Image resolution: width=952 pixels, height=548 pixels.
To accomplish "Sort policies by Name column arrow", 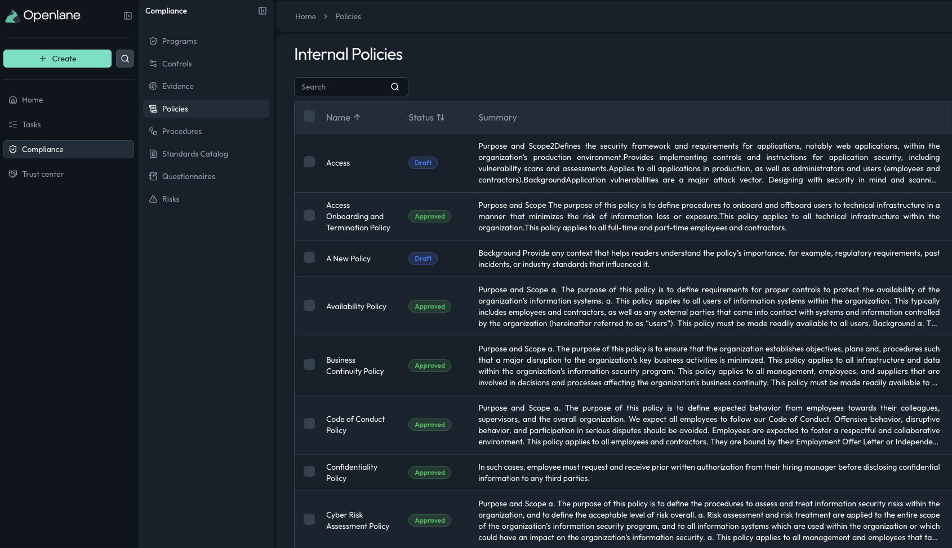I will (357, 117).
